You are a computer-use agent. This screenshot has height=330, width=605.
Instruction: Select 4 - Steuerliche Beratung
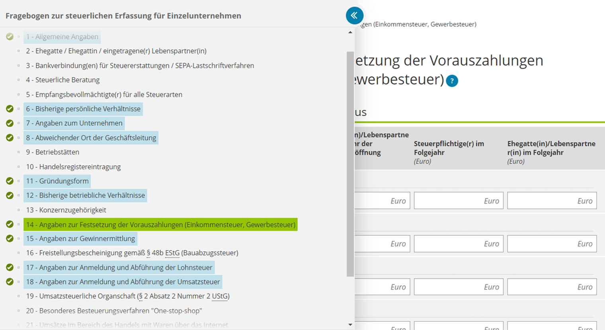coord(63,80)
